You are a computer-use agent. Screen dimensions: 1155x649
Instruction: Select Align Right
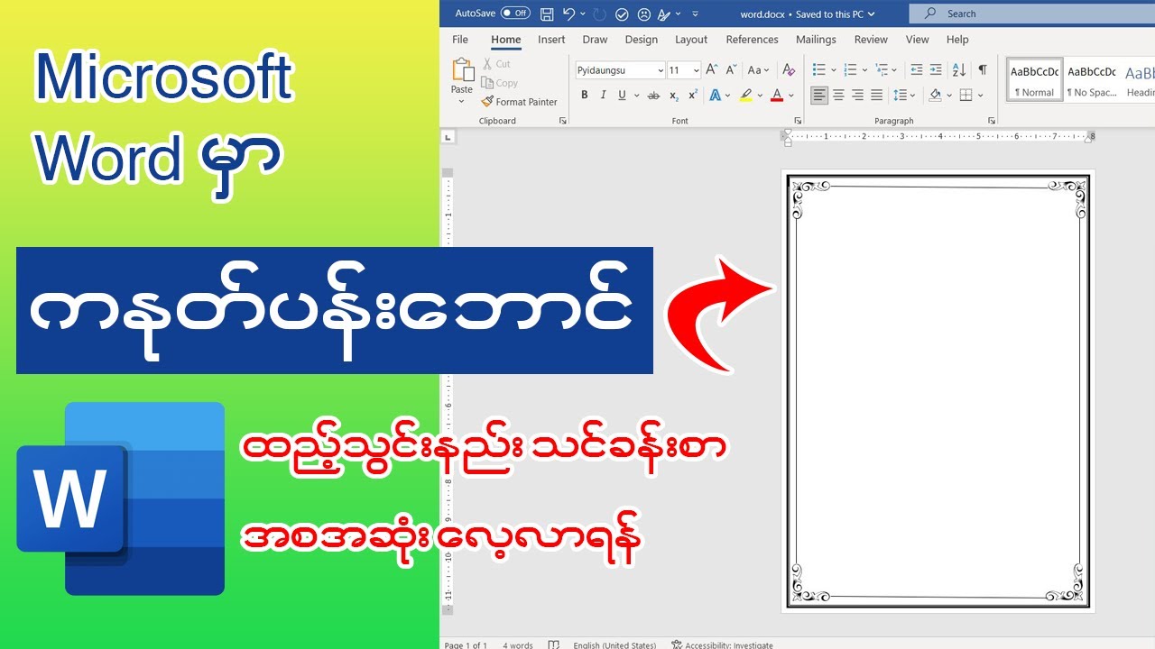pyautogui.click(x=857, y=95)
